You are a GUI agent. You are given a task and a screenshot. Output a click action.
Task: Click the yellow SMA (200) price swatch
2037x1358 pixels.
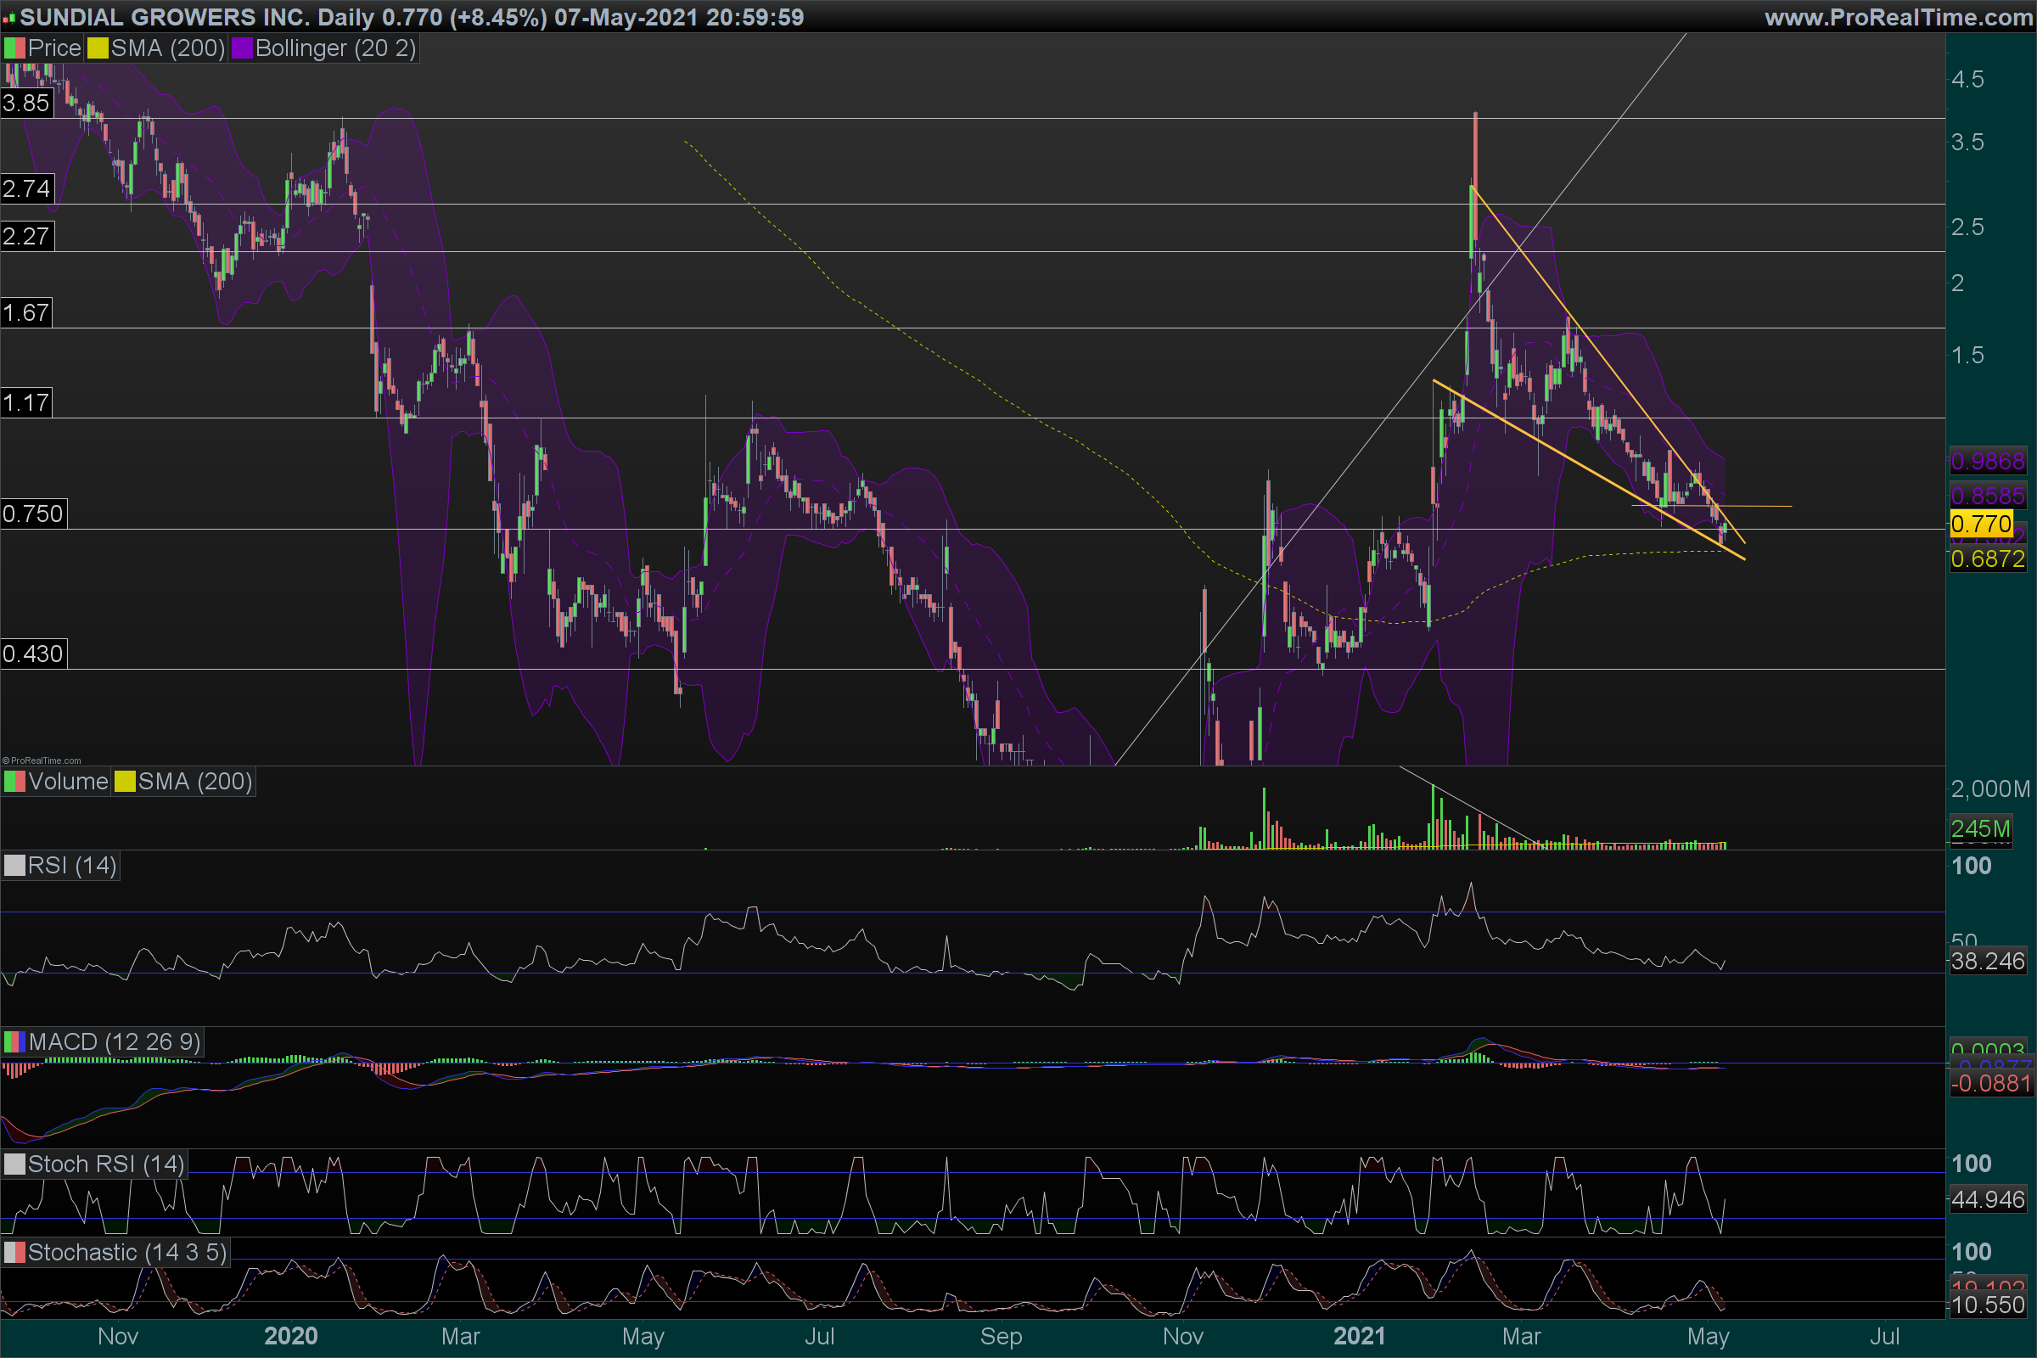click(97, 48)
